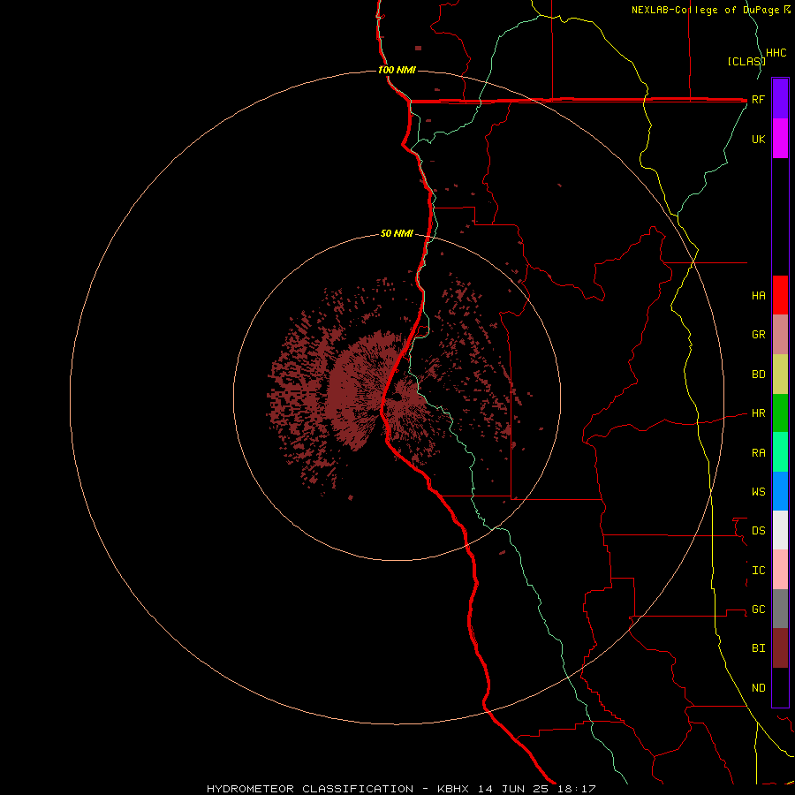Click the GR legend label

click(x=759, y=335)
